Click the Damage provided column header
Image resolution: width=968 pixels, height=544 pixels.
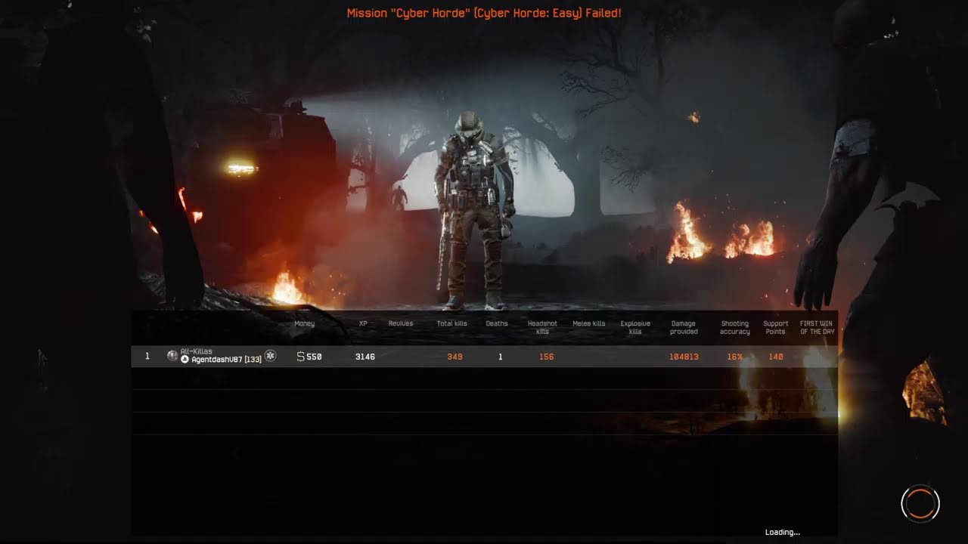684,327
